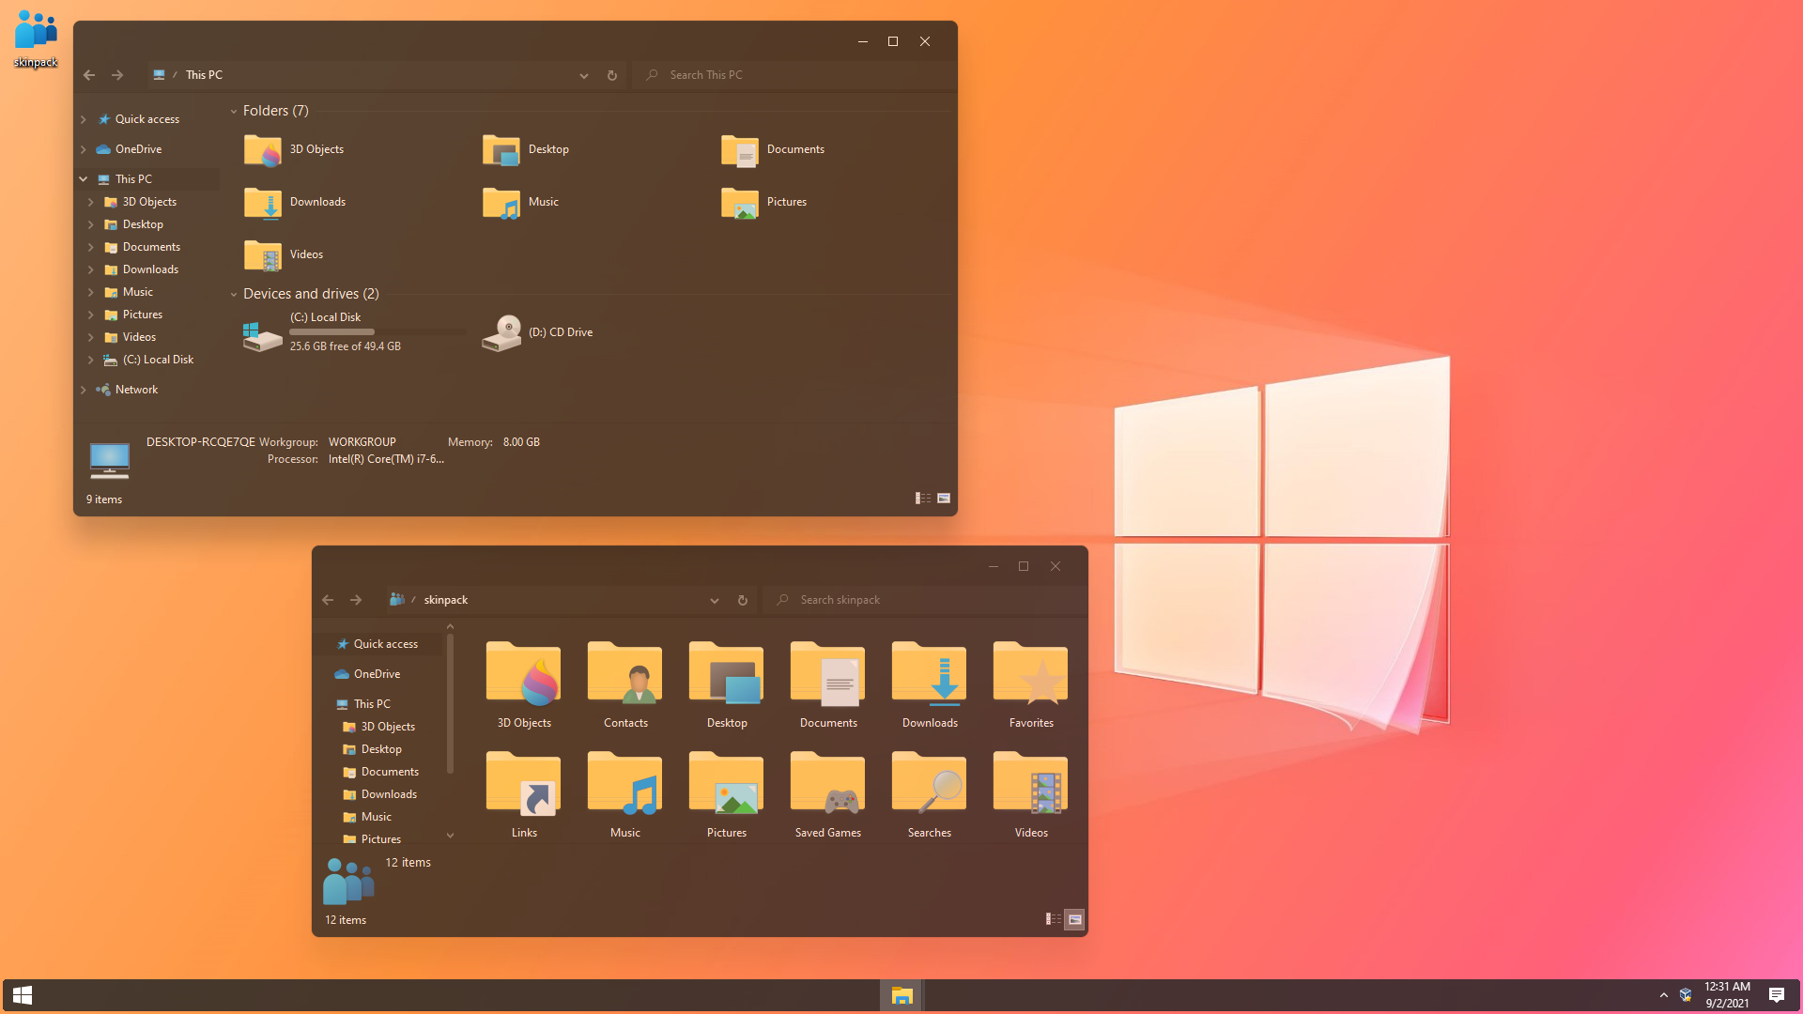The height and width of the screenshot is (1014, 1803).
Task: Click the refresh button in This PC window
Action: tap(612, 75)
